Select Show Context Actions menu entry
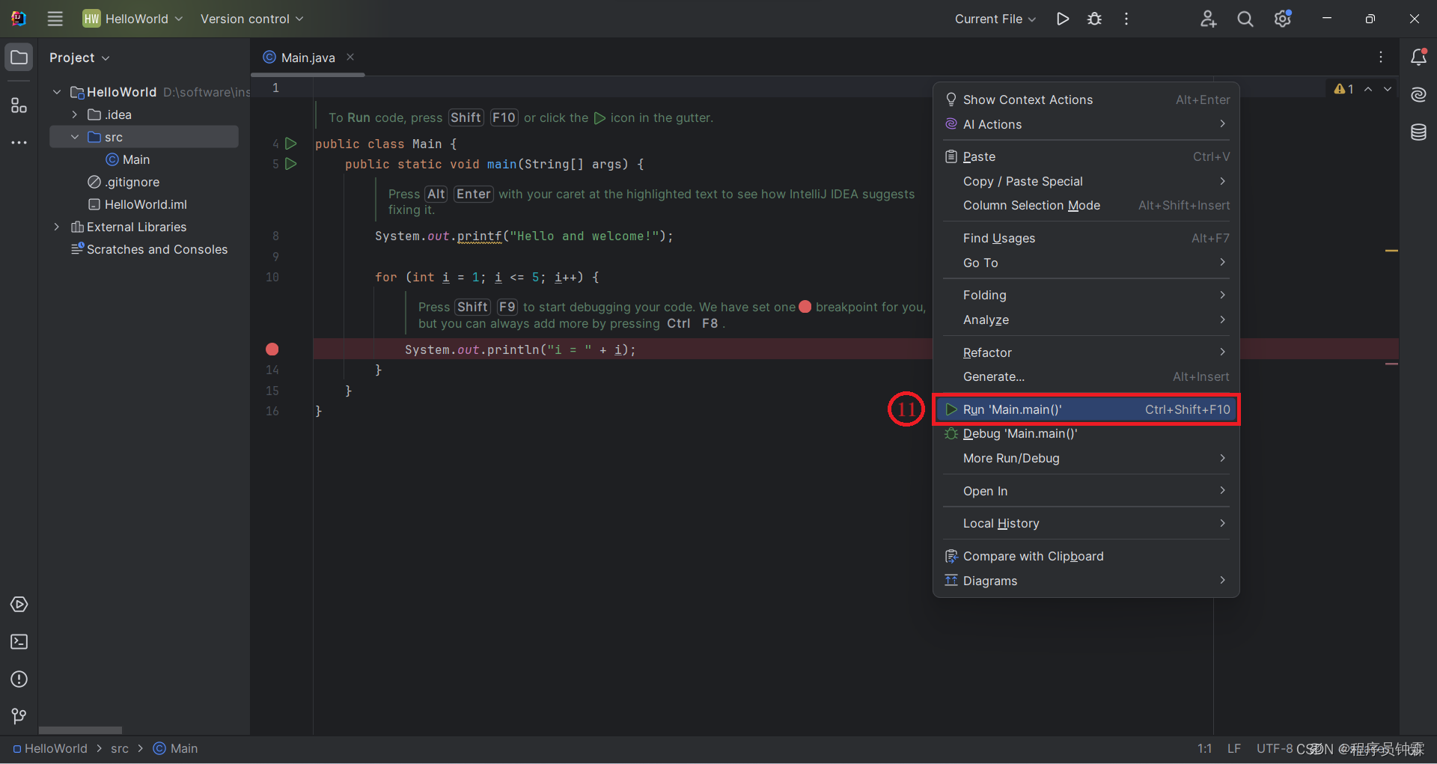This screenshot has width=1437, height=764. (1086, 100)
